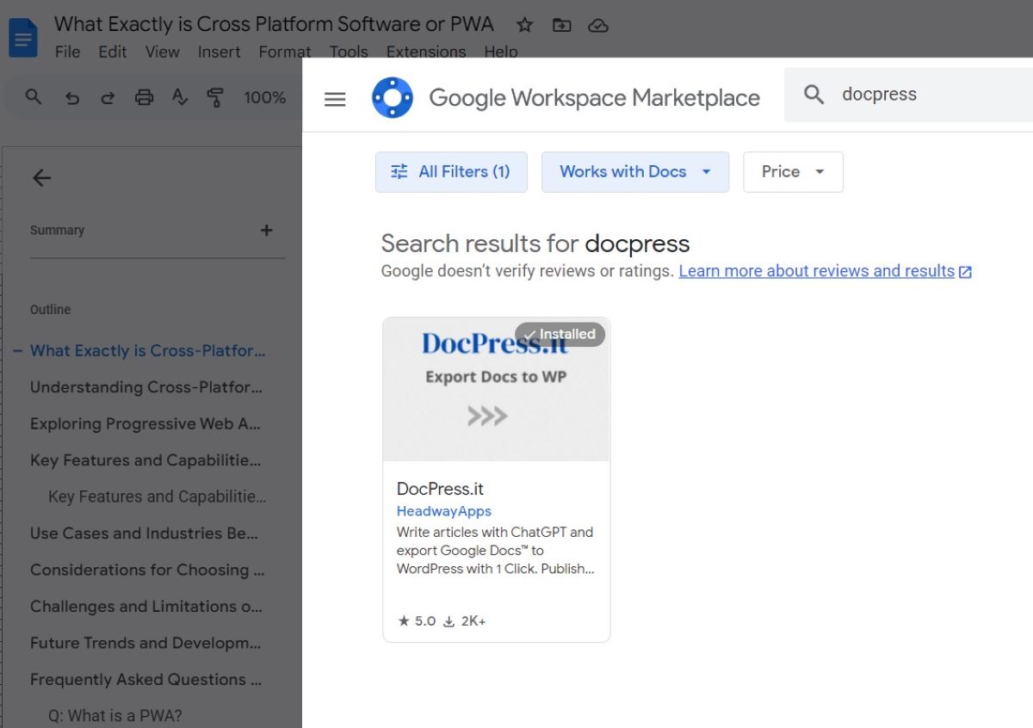Open the Tools menu
This screenshot has width=1033, height=728.
[349, 52]
